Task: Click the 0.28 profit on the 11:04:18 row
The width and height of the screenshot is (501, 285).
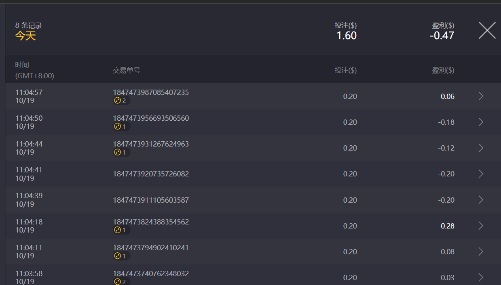Action: pyautogui.click(x=447, y=226)
